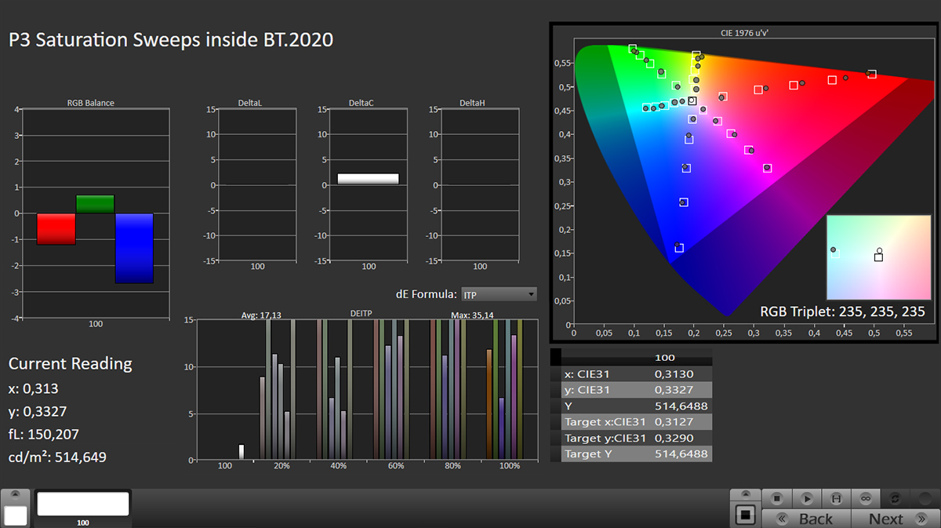
Task: Click the green bar in RGB Balance
Action: 95,204
